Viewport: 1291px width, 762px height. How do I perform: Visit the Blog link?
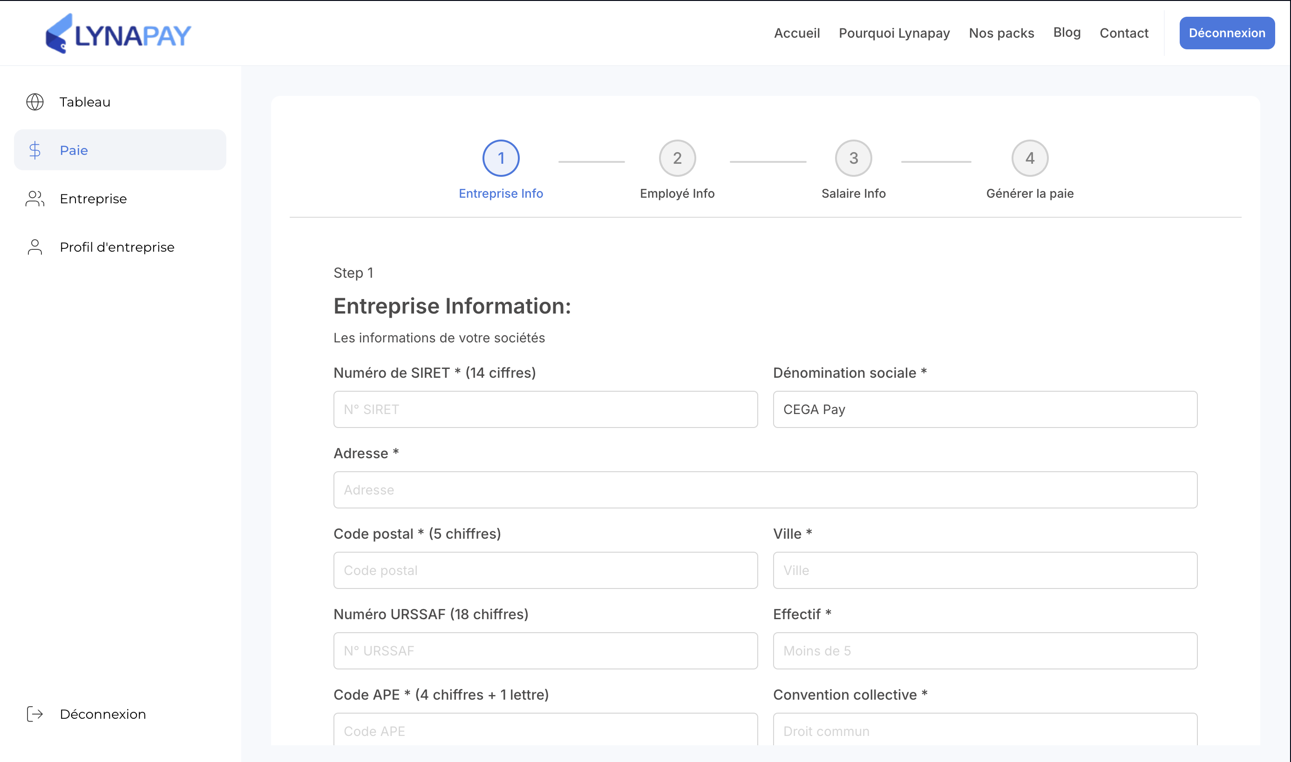pyautogui.click(x=1067, y=33)
